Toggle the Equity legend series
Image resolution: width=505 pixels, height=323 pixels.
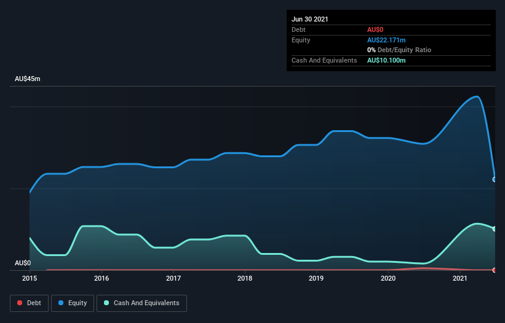point(73,303)
